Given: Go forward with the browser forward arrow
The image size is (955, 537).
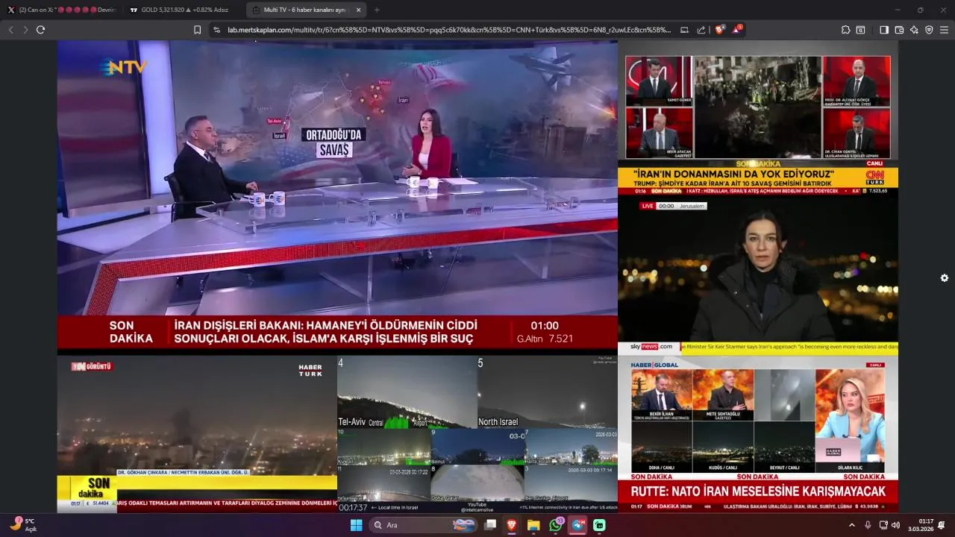Looking at the screenshot, I should pos(25,30).
